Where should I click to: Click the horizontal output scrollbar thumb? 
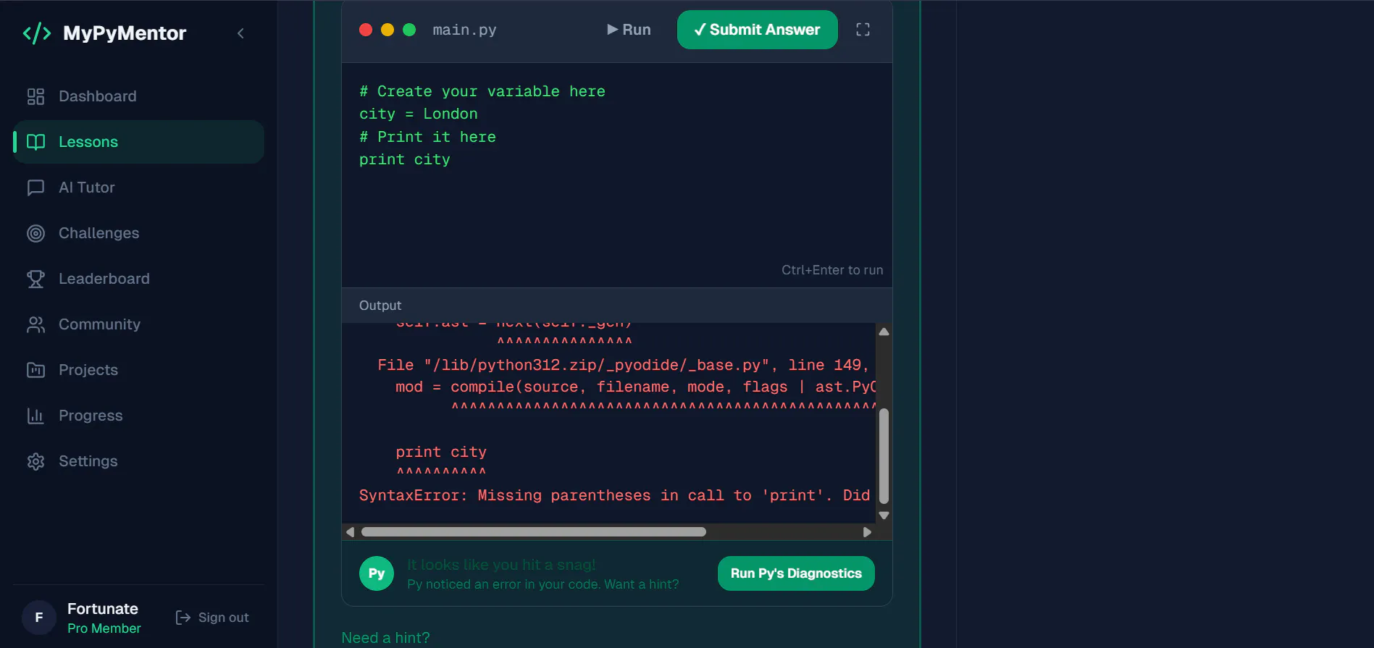point(534,532)
